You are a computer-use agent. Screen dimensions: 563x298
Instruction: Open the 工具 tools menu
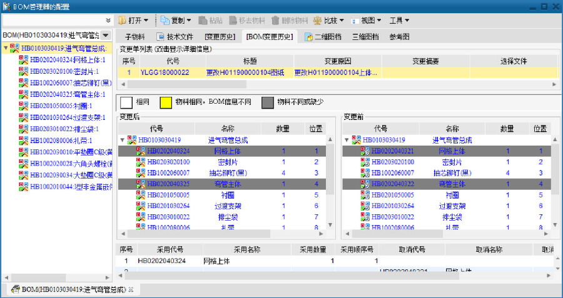click(x=399, y=21)
